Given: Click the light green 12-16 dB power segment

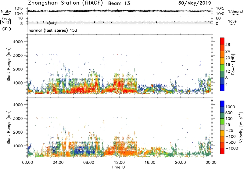Looking at the screenshot, I should tap(222, 68).
